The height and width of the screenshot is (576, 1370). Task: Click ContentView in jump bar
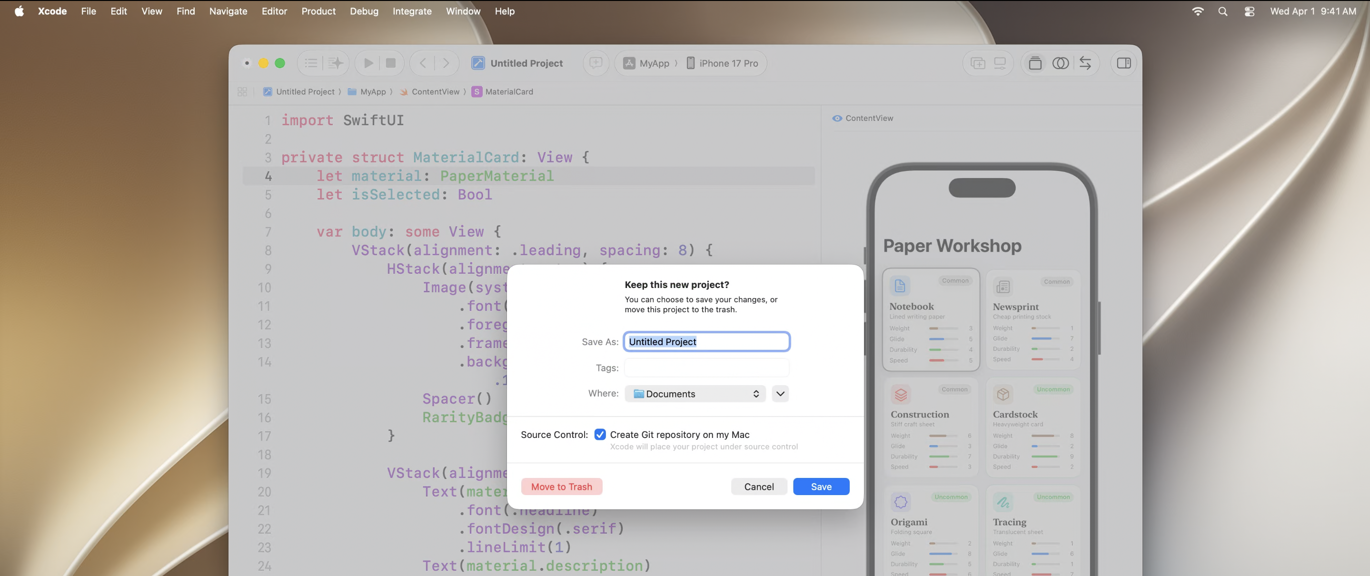(430, 92)
